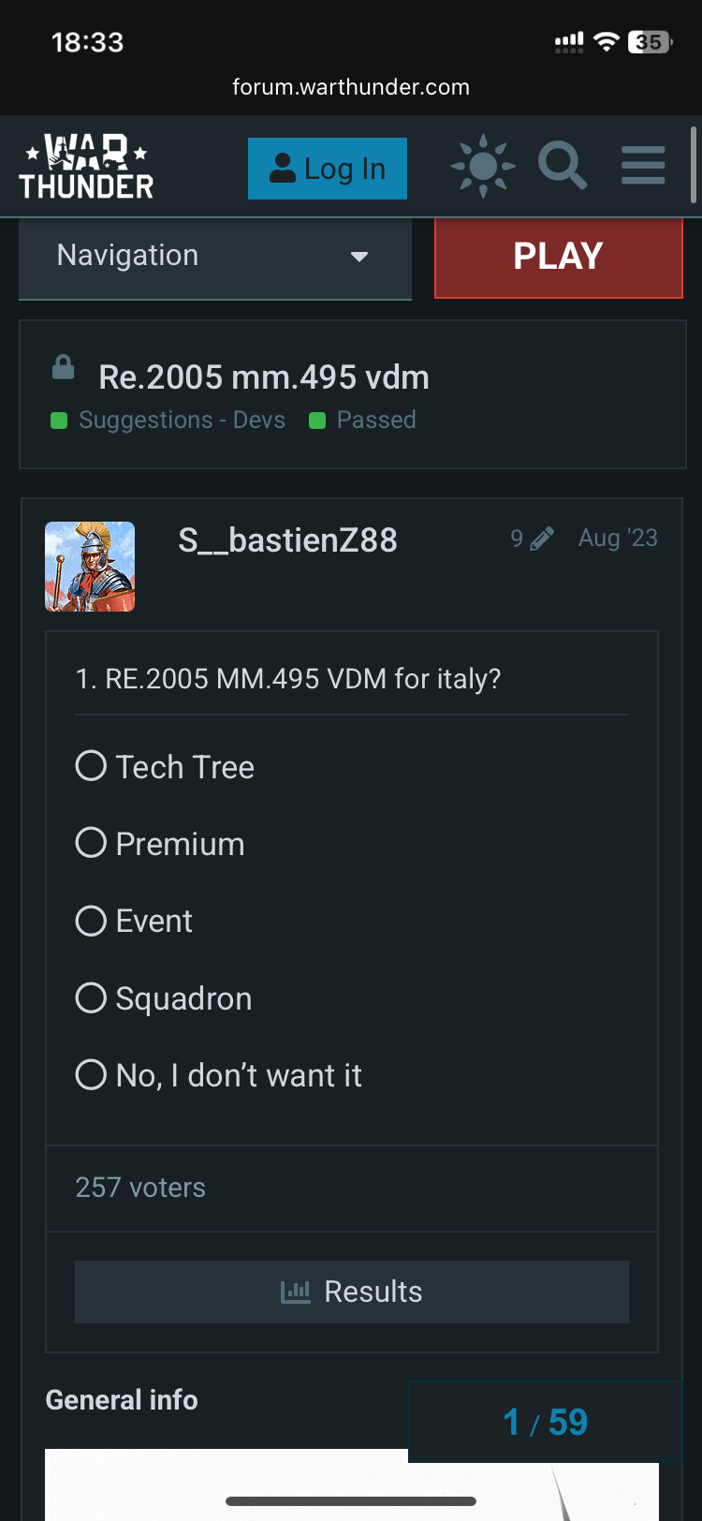Click the Wi-Fi status icon
Viewport: 702px width, 1521px height.
607,42
